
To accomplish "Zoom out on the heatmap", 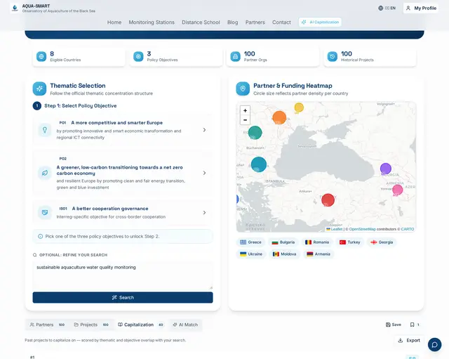I will (x=245, y=120).
